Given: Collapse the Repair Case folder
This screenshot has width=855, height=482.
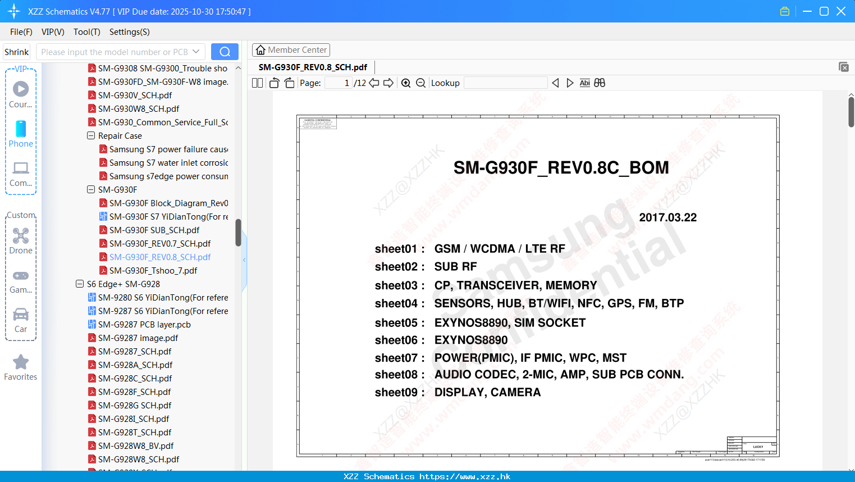Looking at the screenshot, I should (x=91, y=136).
